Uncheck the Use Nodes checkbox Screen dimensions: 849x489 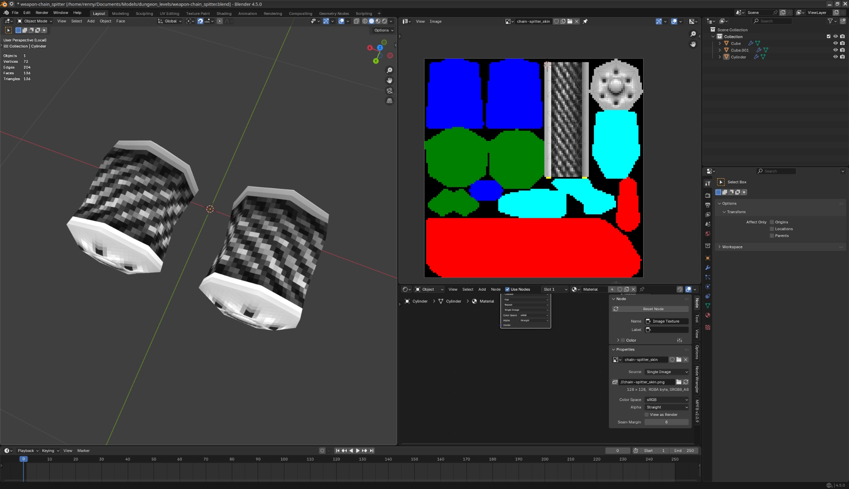tap(507, 289)
